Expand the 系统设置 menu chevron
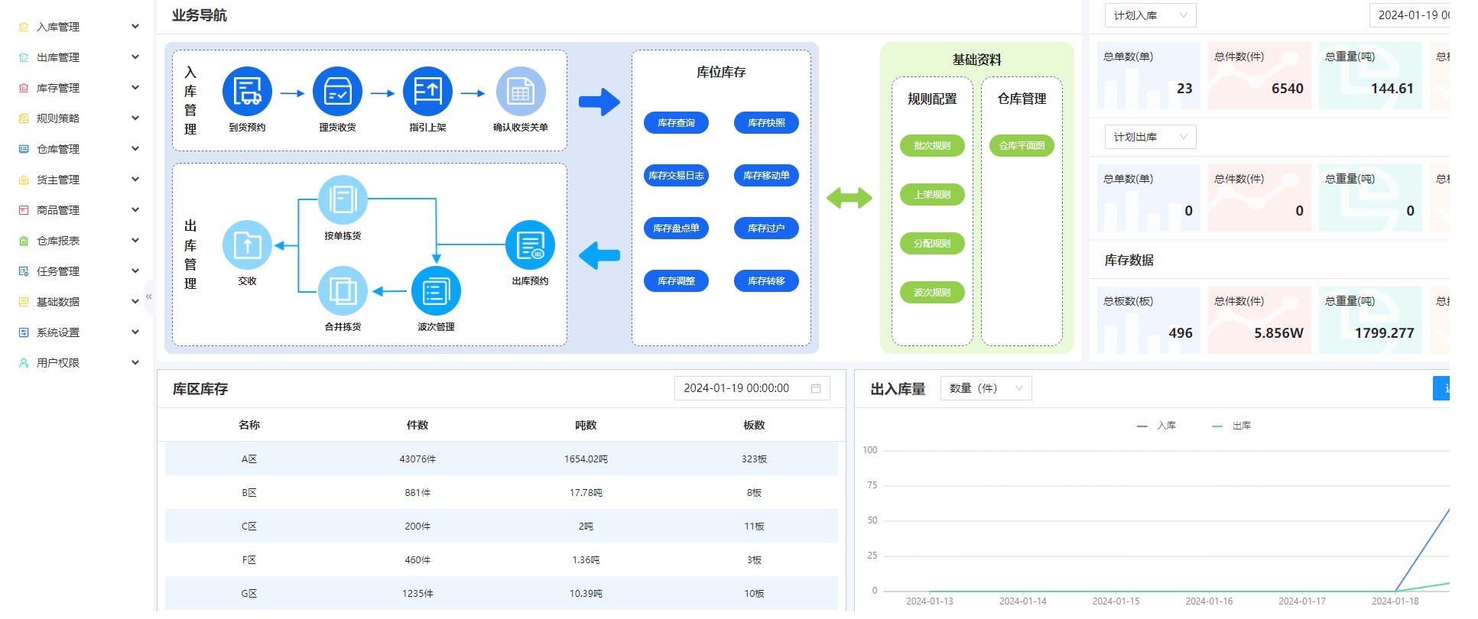Image resolution: width=1478 pixels, height=619 pixels. pos(135,332)
